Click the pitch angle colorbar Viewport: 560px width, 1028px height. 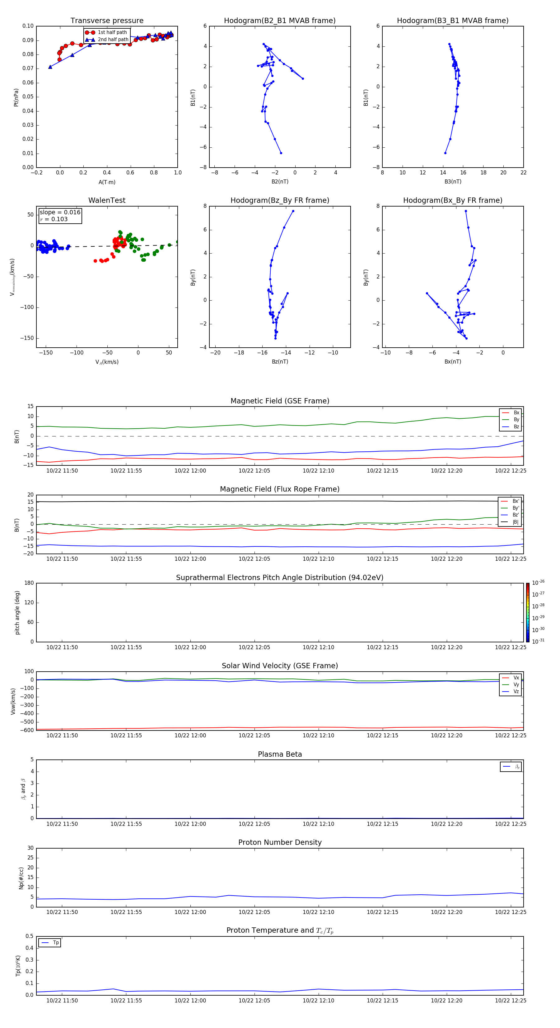(527, 612)
